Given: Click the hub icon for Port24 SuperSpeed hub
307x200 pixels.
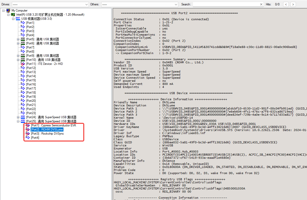Looking at the screenshot, I should [23, 117].
